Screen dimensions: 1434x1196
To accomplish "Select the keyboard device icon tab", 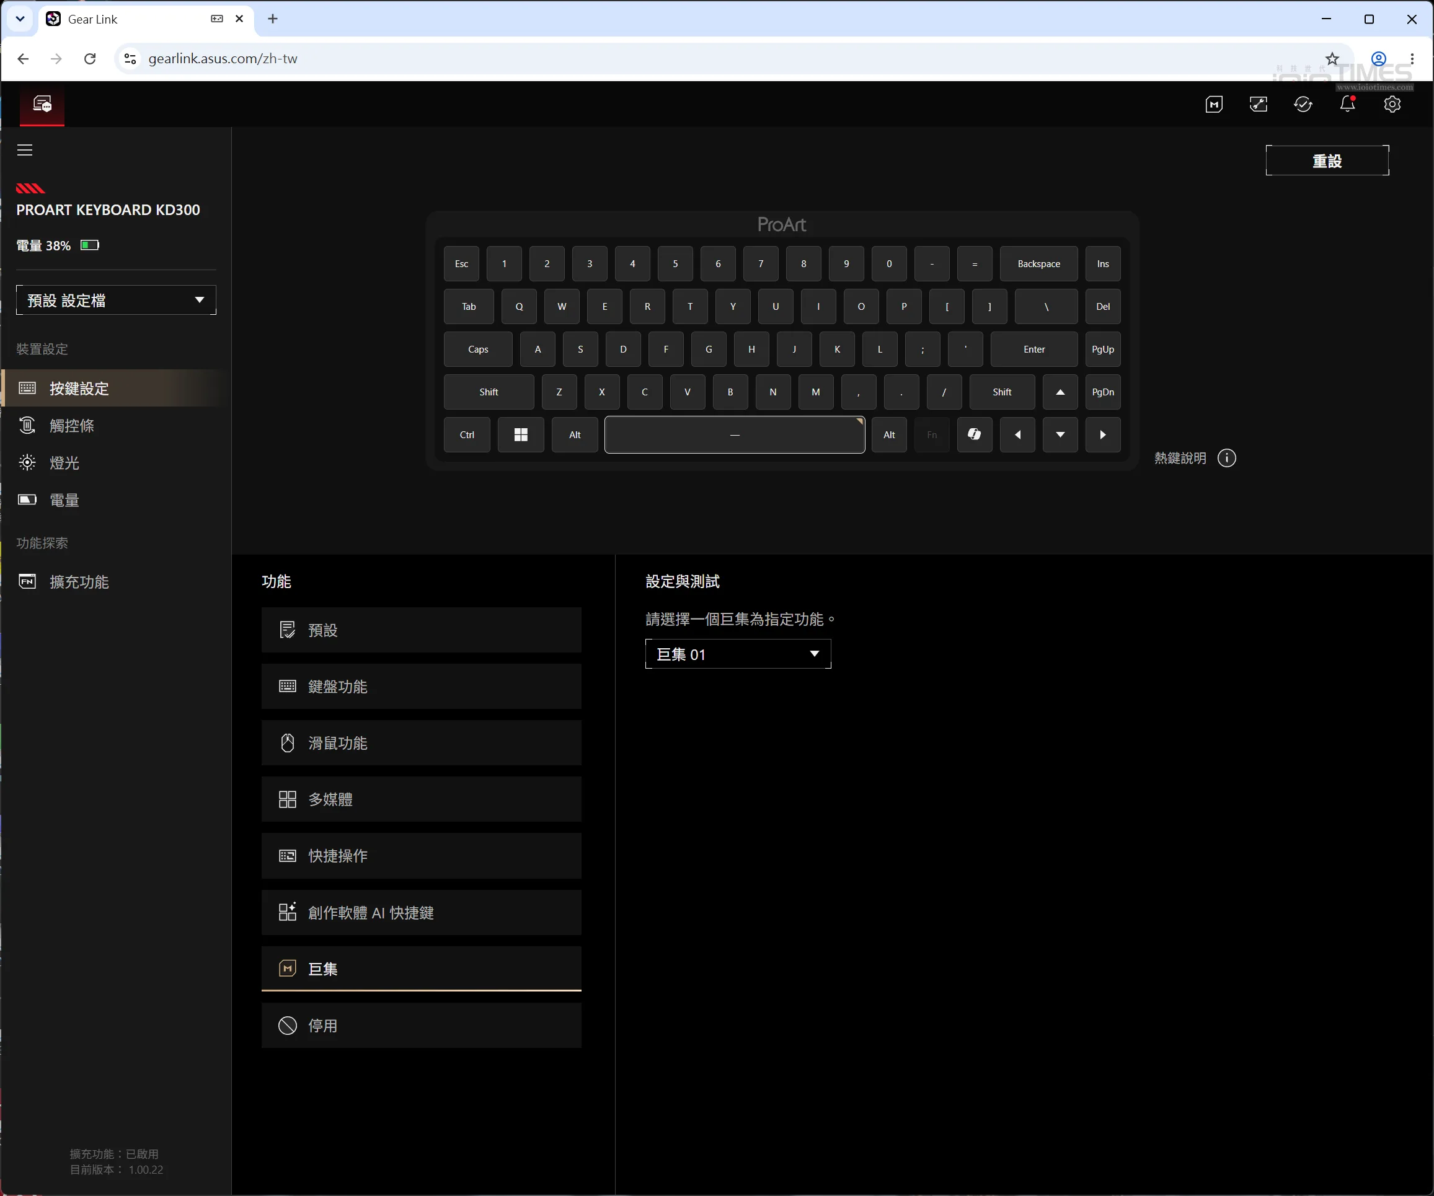I will pos(42,105).
